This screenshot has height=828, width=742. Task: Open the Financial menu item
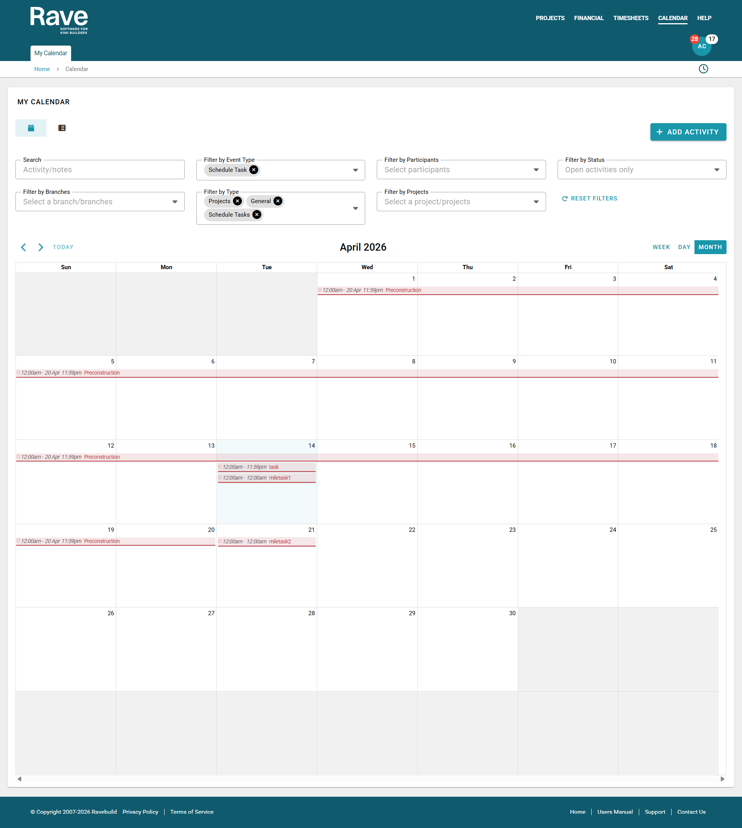(588, 18)
